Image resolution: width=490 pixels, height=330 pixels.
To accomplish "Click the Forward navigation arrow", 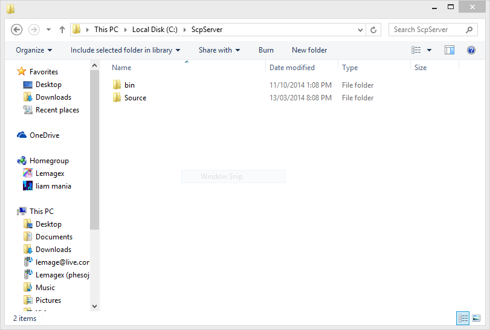I will pos(34,30).
